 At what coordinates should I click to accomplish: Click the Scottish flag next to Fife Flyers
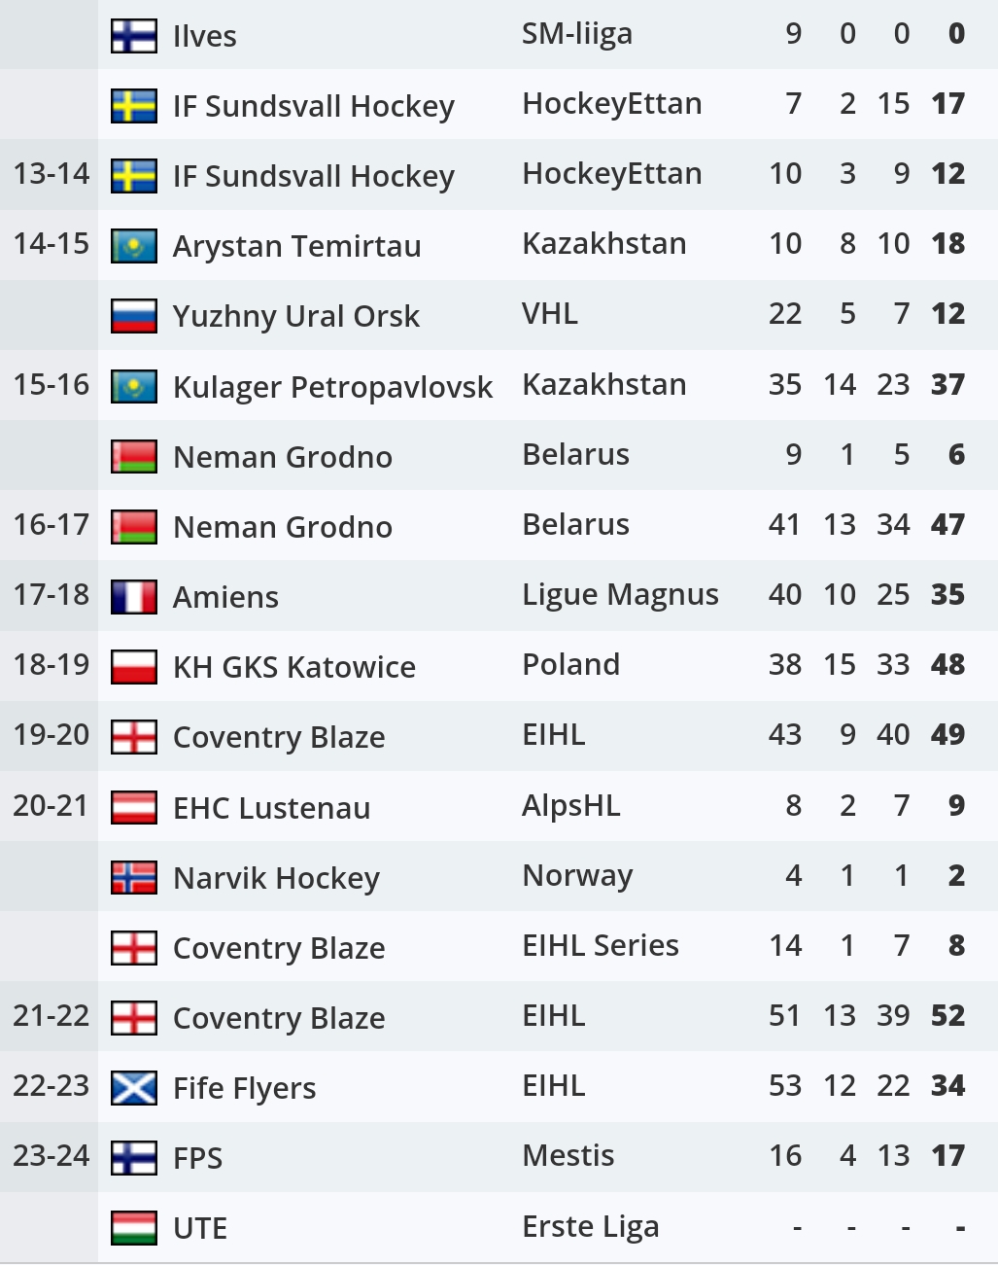133,1088
